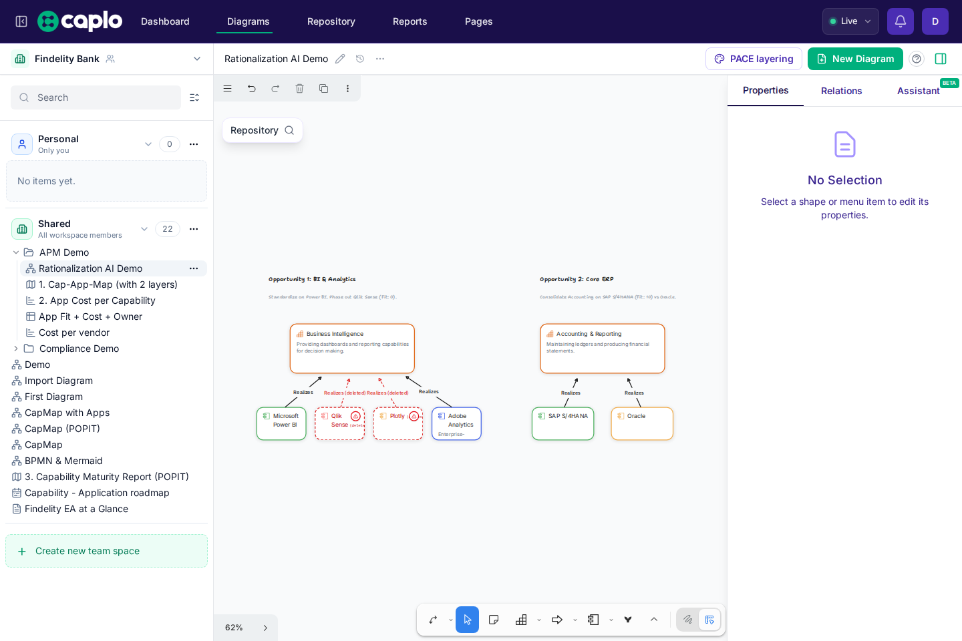Select the arrow shape tool
962x641 pixels.
pos(557,620)
